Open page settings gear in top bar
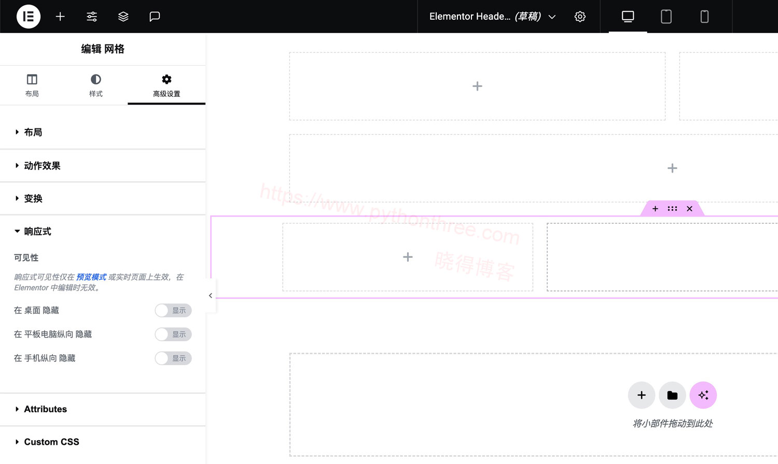This screenshot has width=778, height=464. [580, 17]
